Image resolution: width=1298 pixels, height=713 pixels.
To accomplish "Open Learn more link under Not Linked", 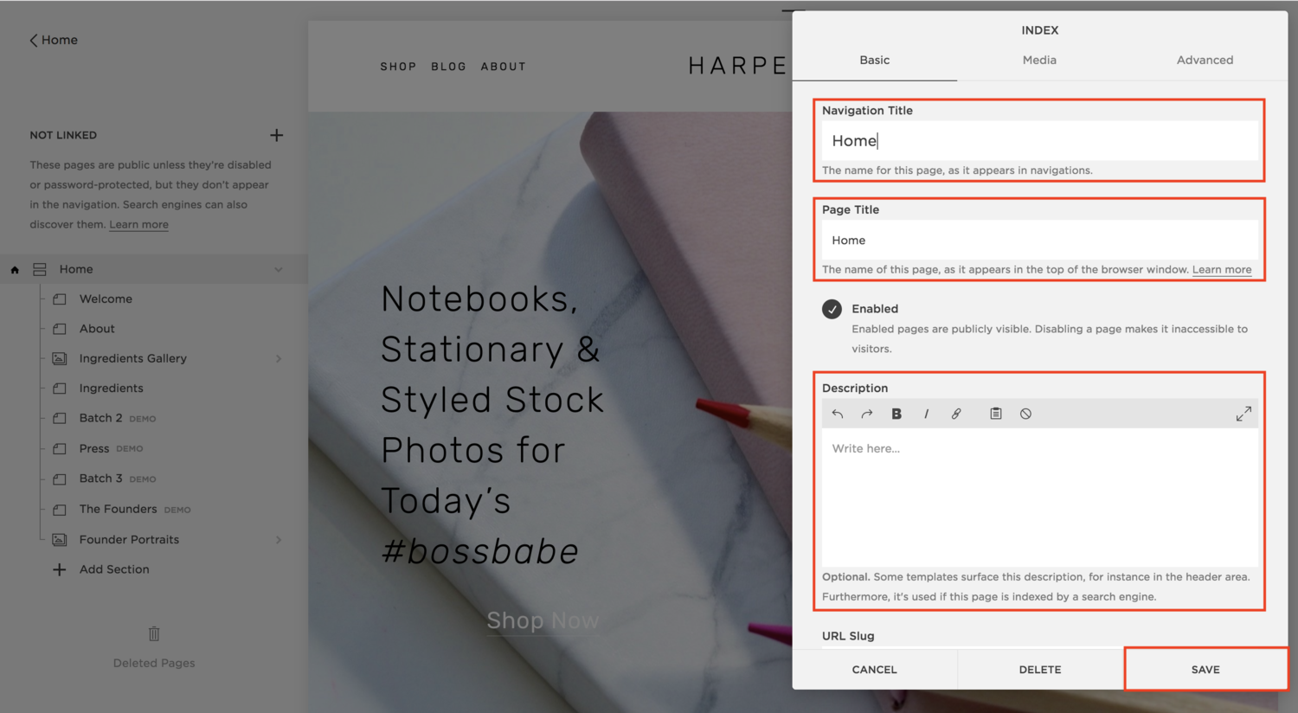I will click(138, 225).
